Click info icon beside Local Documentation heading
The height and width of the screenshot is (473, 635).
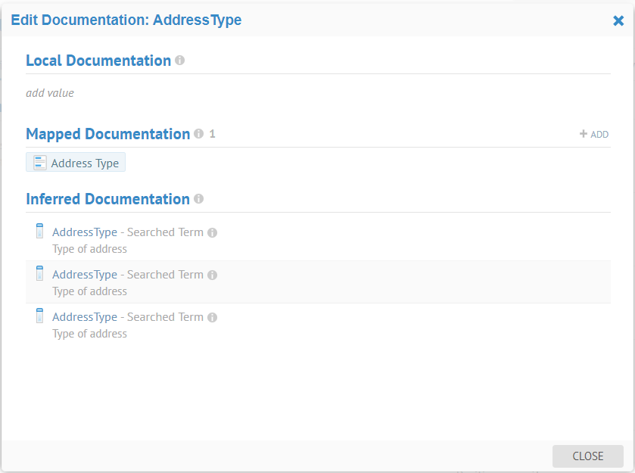pos(179,61)
